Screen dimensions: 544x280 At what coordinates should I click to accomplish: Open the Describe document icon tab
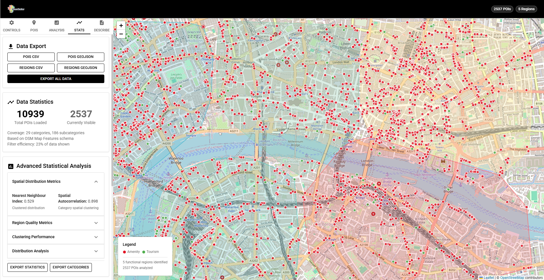tap(101, 23)
